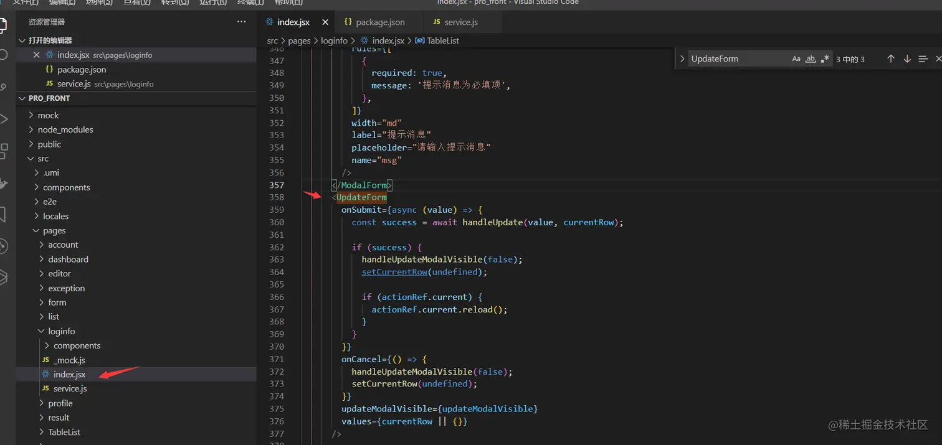
Task: Click closing ModalForm tag on line 357
Action: pyautogui.click(x=361, y=185)
